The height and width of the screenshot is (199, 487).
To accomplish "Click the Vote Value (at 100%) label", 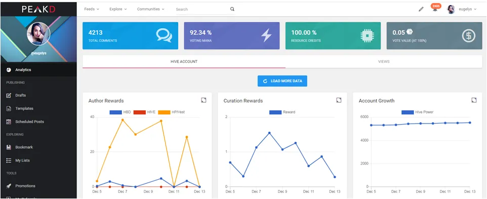I will click(410, 41).
